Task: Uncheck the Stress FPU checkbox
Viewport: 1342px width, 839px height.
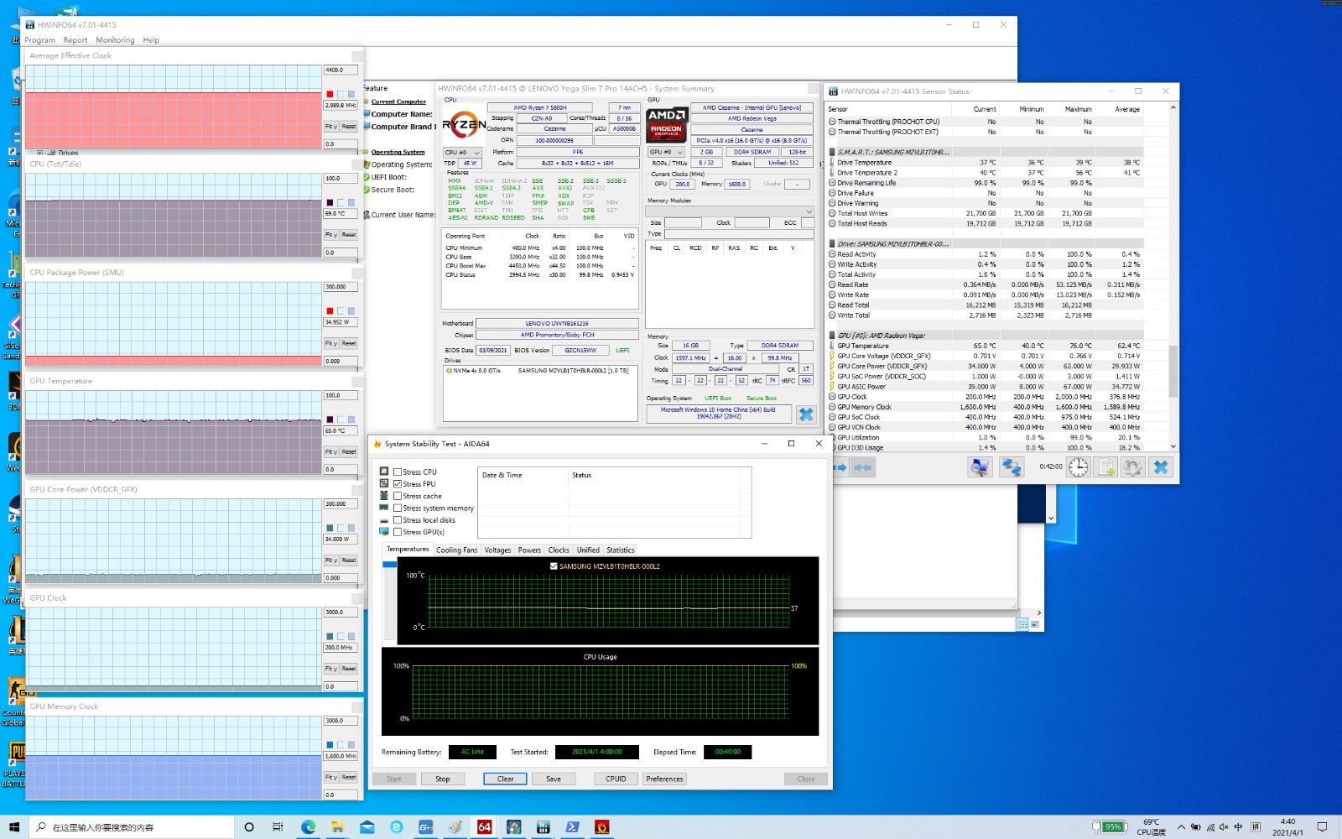Action: 398,484
